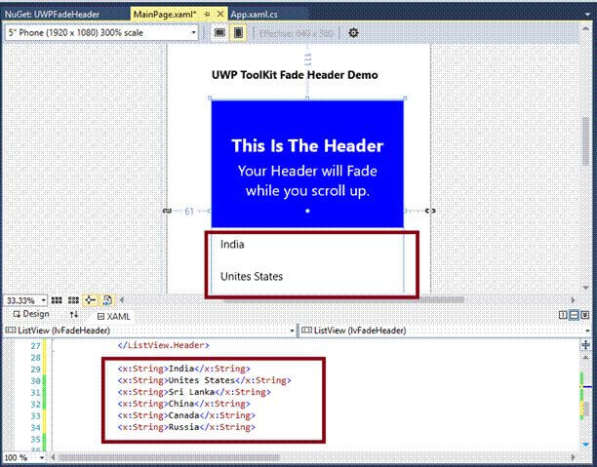The image size is (597, 467).
Task: Click the split editor handle icon
Action: point(585,345)
